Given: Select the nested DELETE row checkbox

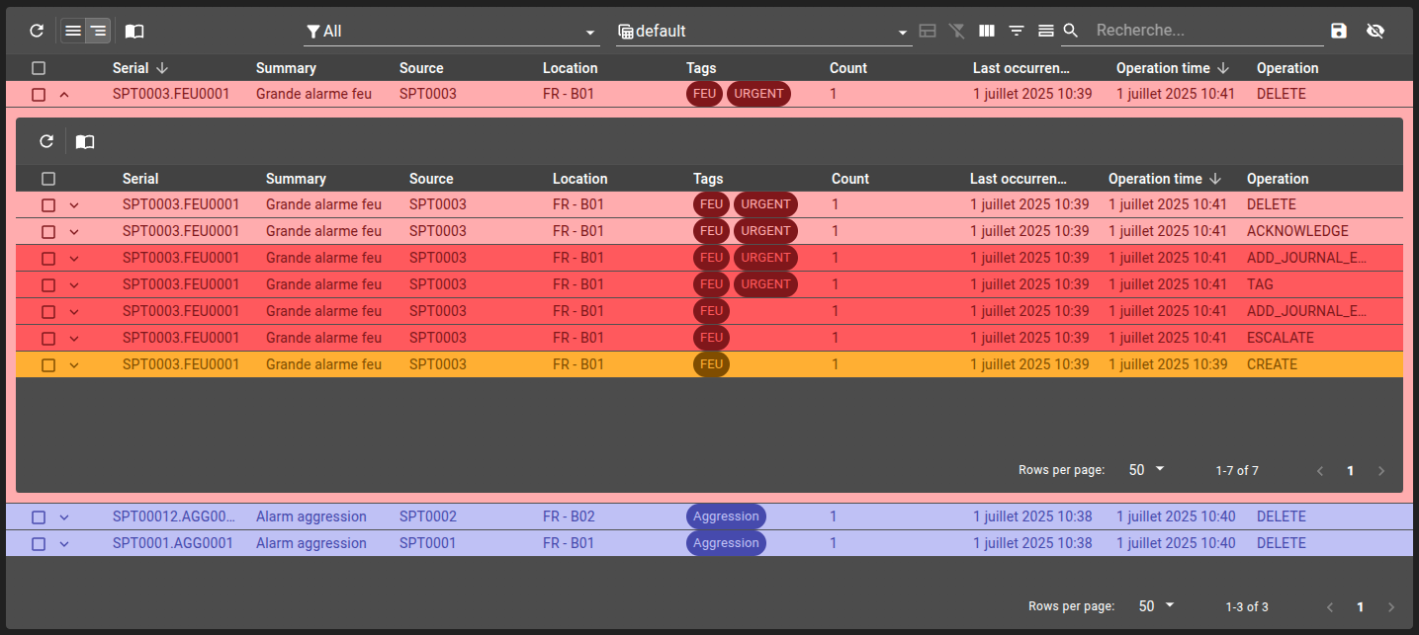Looking at the screenshot, I should [x=48, y=205].
